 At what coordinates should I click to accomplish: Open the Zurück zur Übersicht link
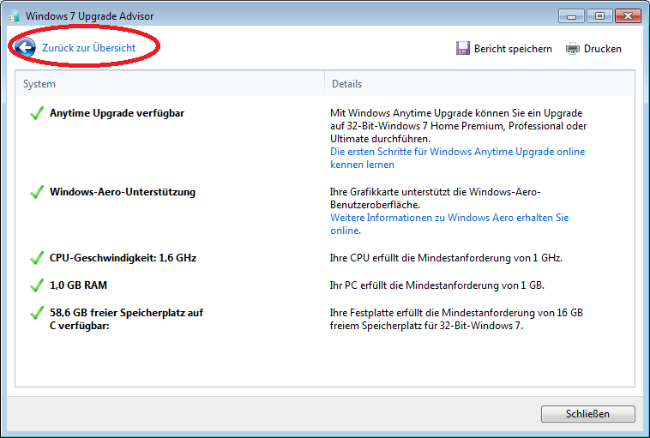click(x=88, y=48)
